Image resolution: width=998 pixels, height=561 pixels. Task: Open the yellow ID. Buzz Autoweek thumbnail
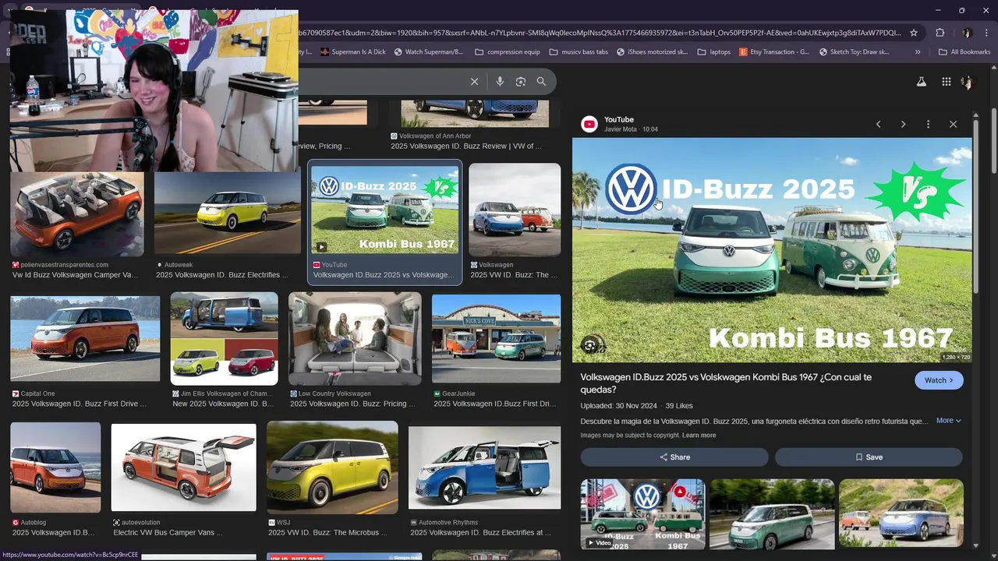click(228, 213)
